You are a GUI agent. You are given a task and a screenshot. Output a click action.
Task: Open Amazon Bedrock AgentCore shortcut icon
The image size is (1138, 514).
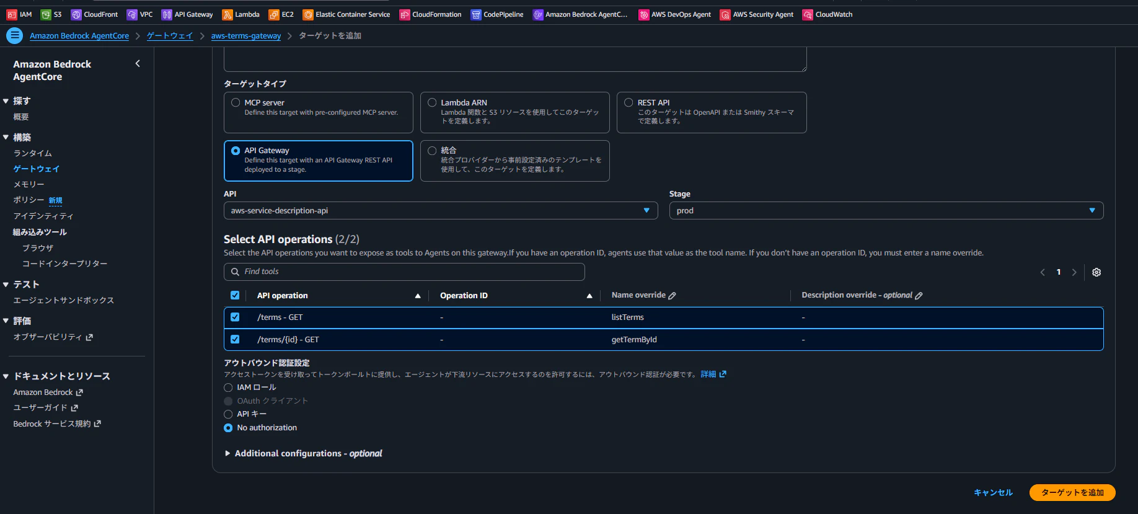538,15
